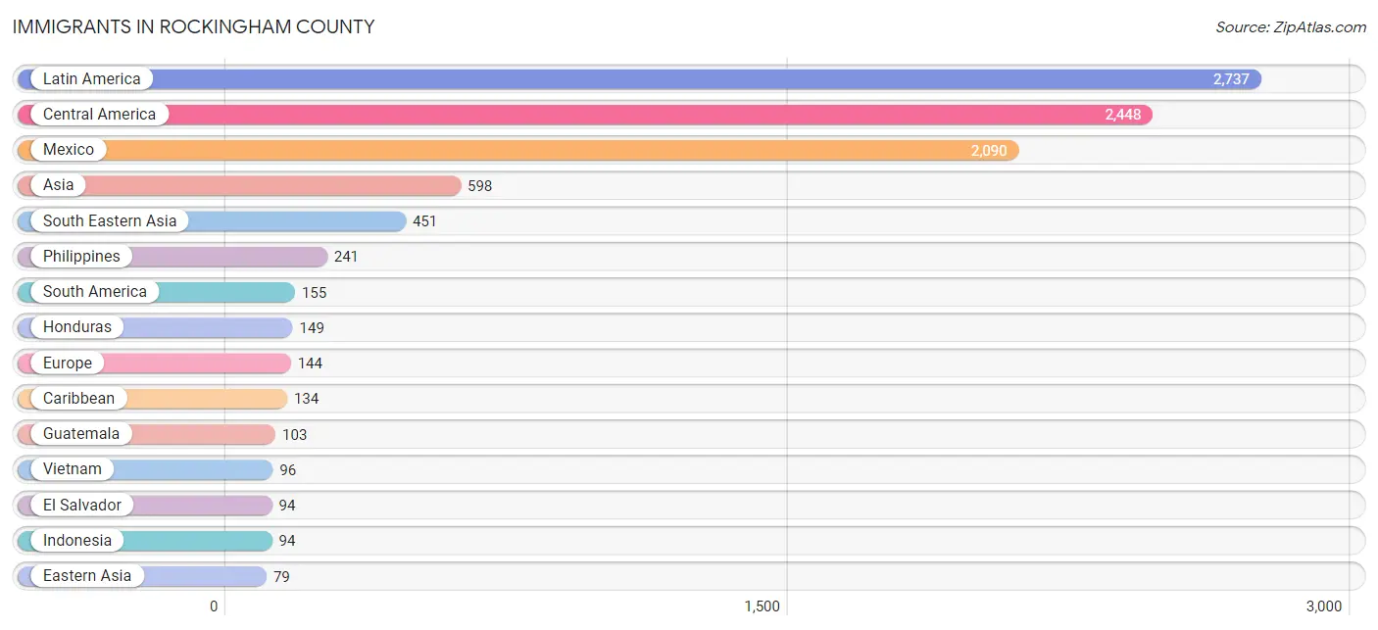Viewport: 1378px width, 630px height.
Task: Select the 134 value beside Caribbean bar
Action: 306,399
